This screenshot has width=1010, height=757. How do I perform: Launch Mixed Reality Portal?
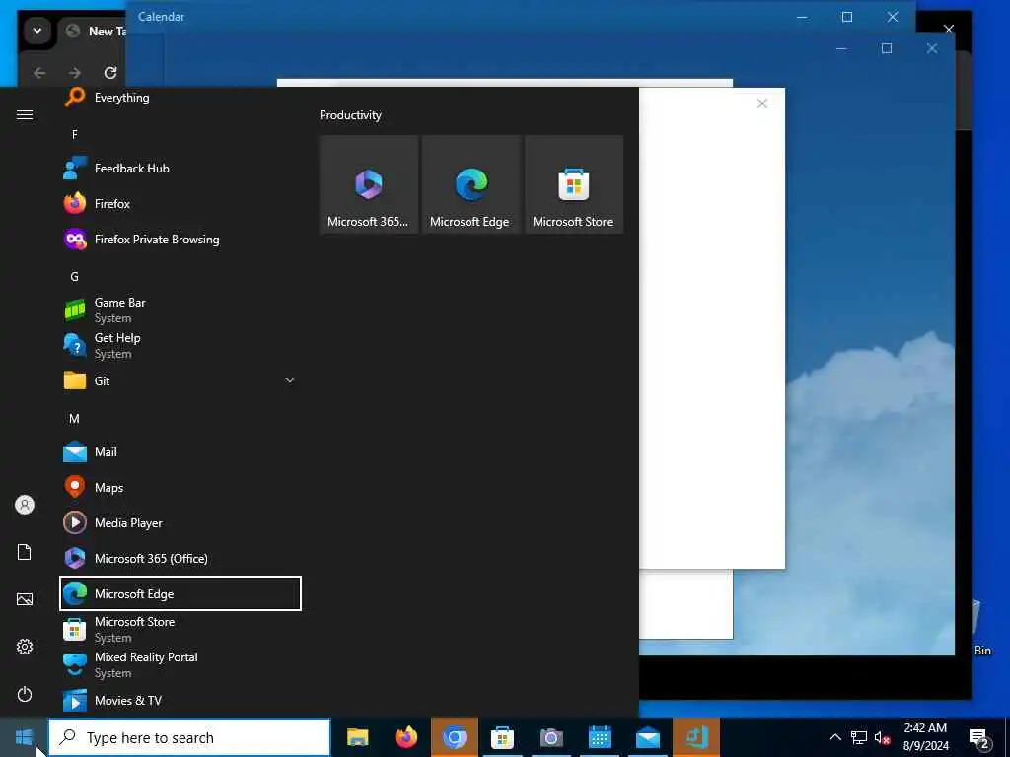click(180, 665)
